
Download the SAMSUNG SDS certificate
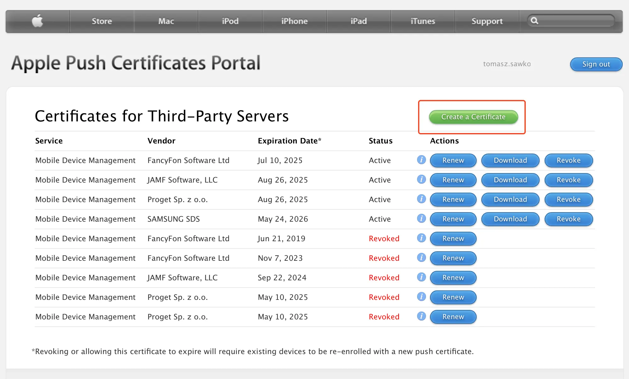(x=510, y=219)
